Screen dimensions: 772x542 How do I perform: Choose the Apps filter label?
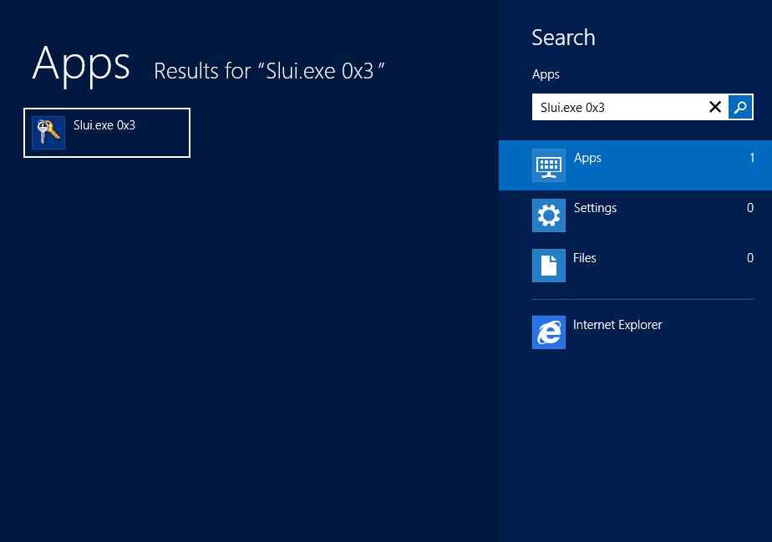[587, 158]
